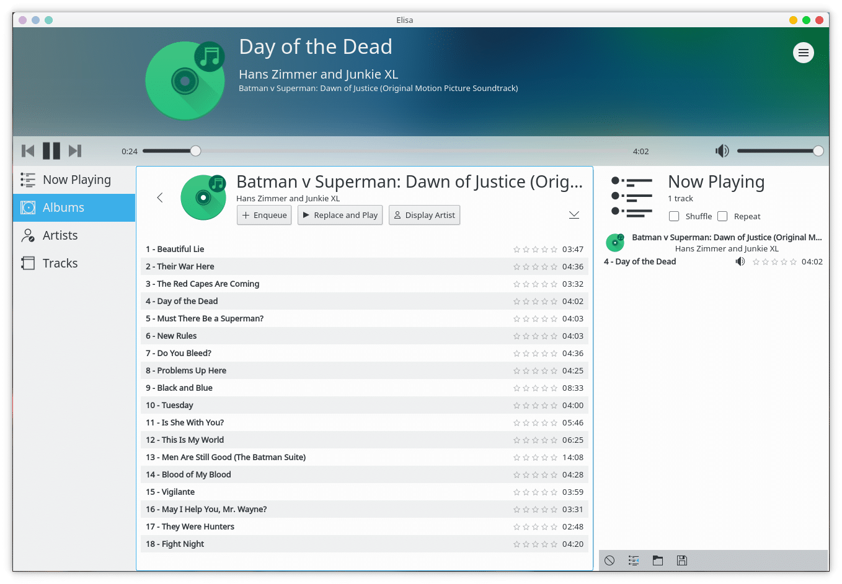Show current track in playlist icon

point(634,560)
